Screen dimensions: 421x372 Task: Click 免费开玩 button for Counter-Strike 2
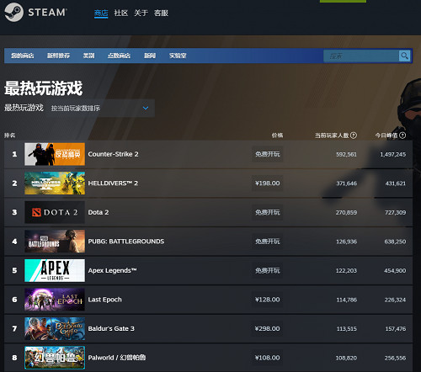point(268,154)
